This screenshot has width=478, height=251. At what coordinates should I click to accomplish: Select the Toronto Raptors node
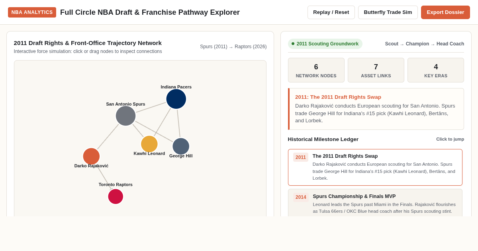point(116,196)
